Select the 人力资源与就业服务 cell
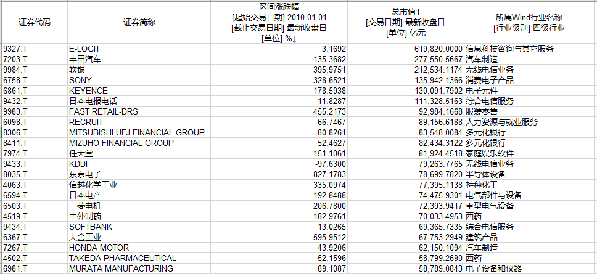 [x=530, y=123]
